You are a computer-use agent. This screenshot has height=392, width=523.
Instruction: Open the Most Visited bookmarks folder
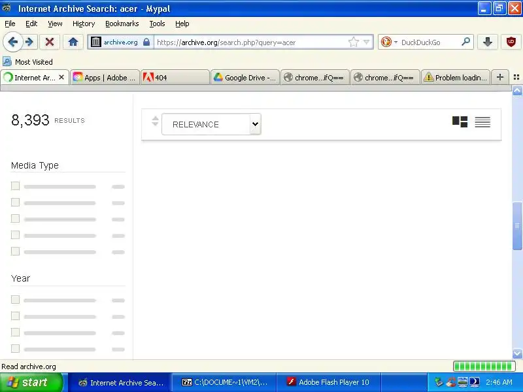click(x=27, y=61)
